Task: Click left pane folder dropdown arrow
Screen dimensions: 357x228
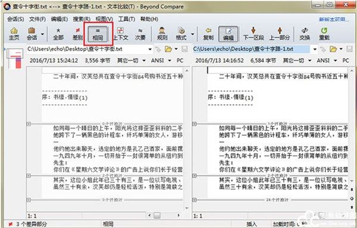Action: (x=176, y=49)
